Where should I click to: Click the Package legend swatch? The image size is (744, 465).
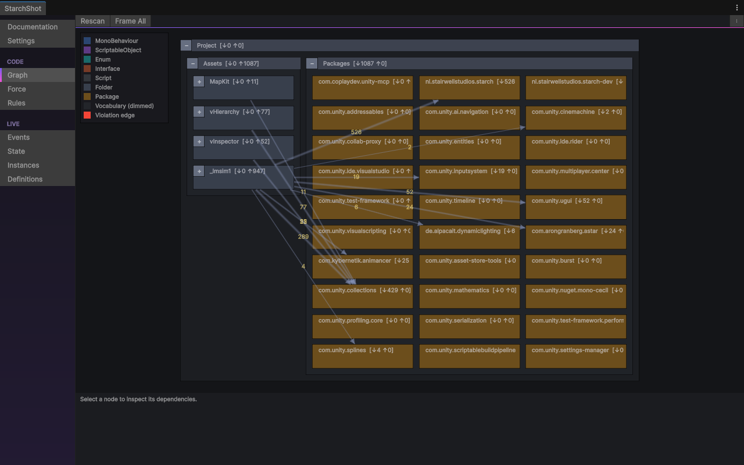[87, 96]
